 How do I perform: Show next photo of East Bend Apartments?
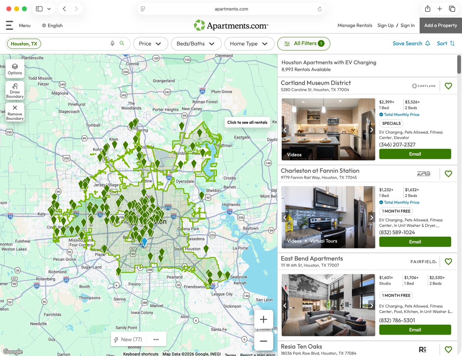tap(371, 305)
